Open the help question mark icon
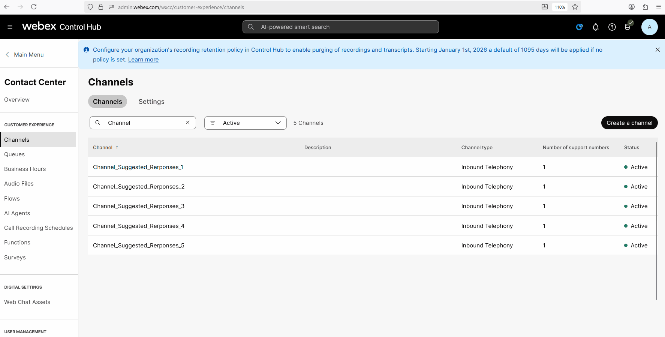The width and height of the screenshot is (665, 337). pyautogui.click(x=612, y=27)
